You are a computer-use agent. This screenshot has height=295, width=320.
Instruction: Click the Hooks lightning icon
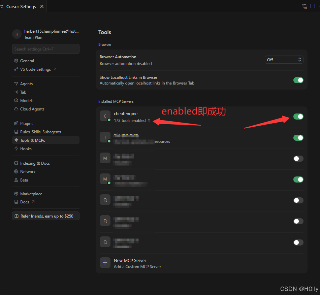[x=16, y=149]
